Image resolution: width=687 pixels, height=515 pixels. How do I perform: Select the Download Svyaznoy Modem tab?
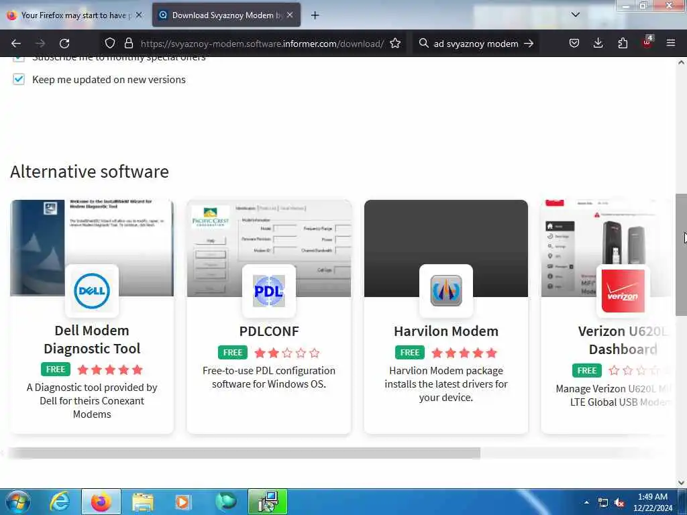click(x=226, y=15)
